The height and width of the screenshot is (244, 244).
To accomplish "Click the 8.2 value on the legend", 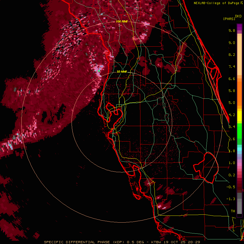I will (x=232, y=54).
